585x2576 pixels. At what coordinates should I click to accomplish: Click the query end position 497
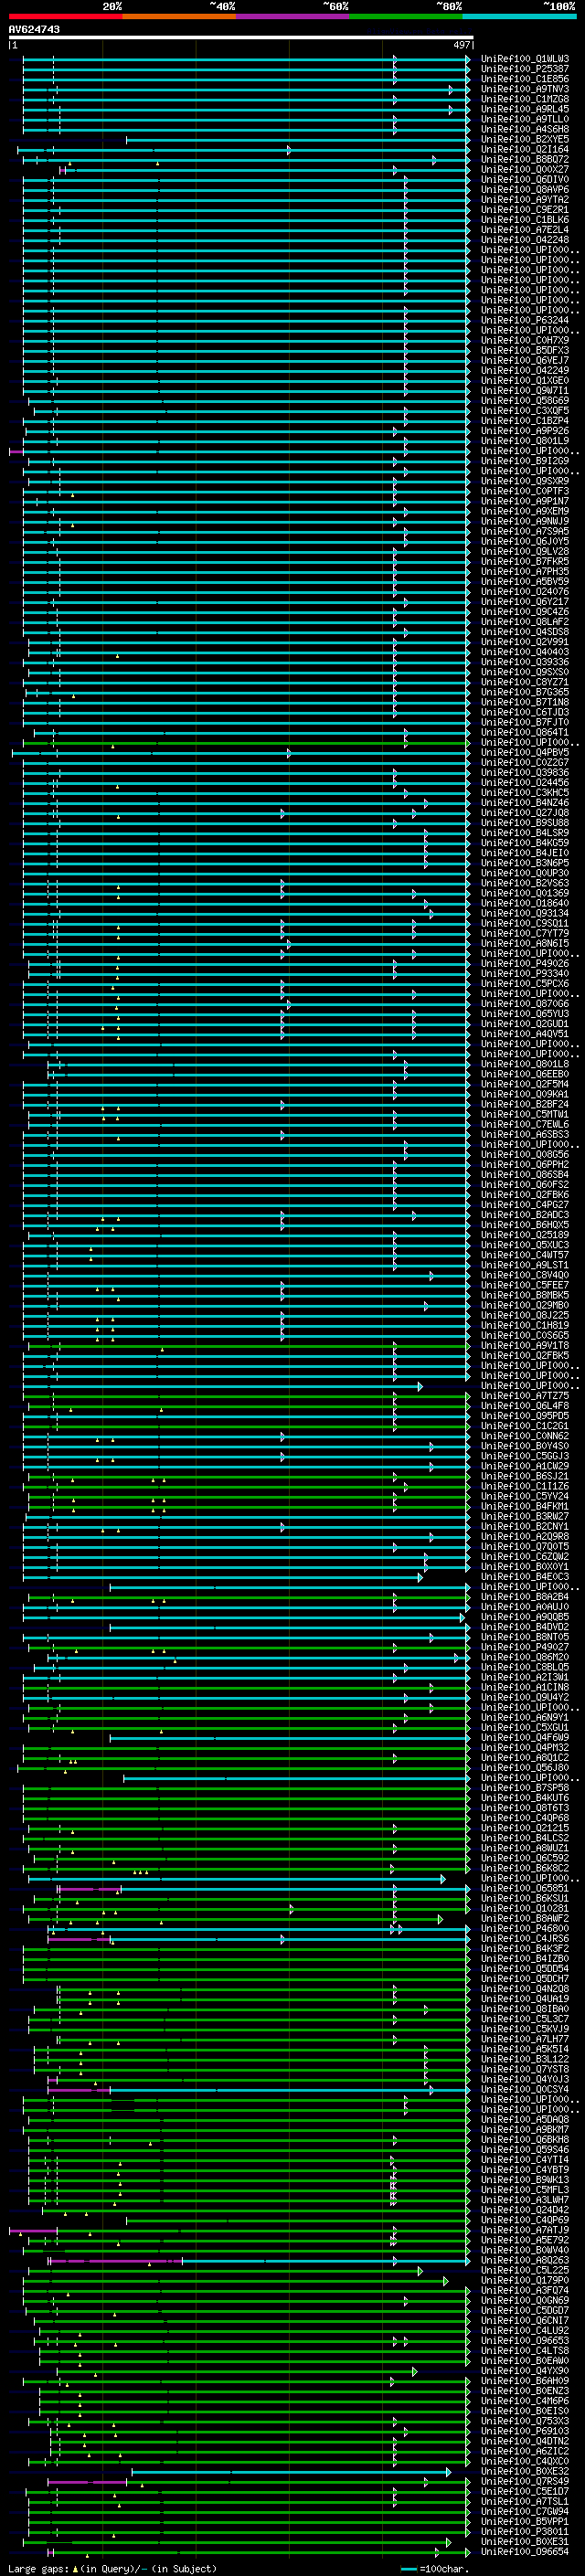click(461, 45)
